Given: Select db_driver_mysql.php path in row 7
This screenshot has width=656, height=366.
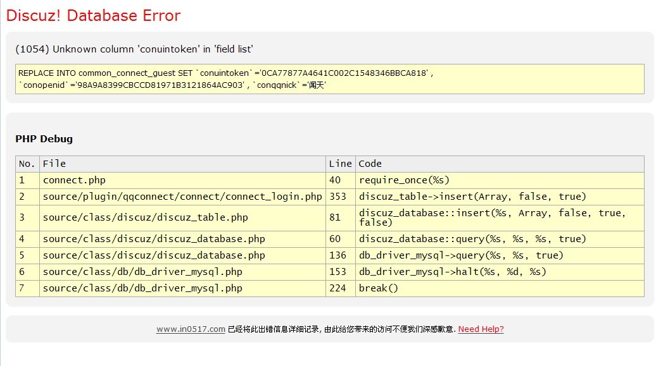Looking at the screenshot, I should tap(182, 288).
